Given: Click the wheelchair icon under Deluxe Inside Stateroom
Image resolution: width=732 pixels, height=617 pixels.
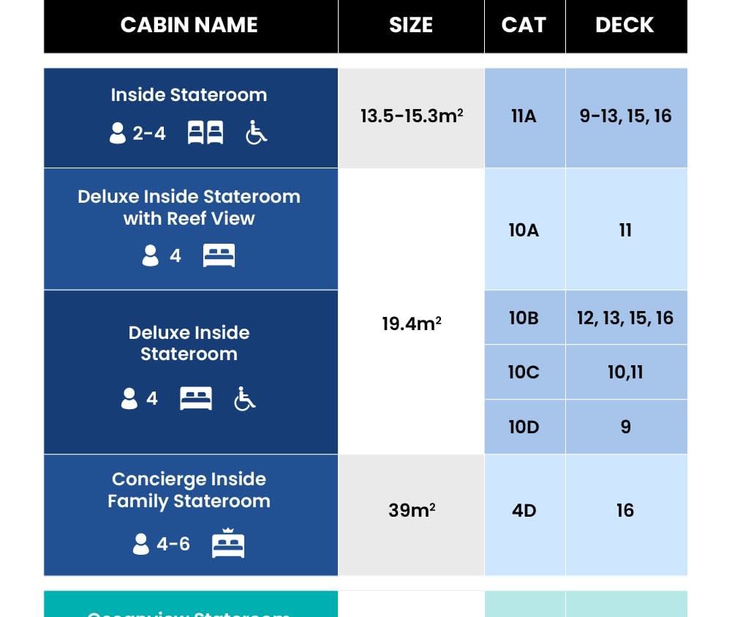Looking at the screenshot, I should tap(244, 399).
